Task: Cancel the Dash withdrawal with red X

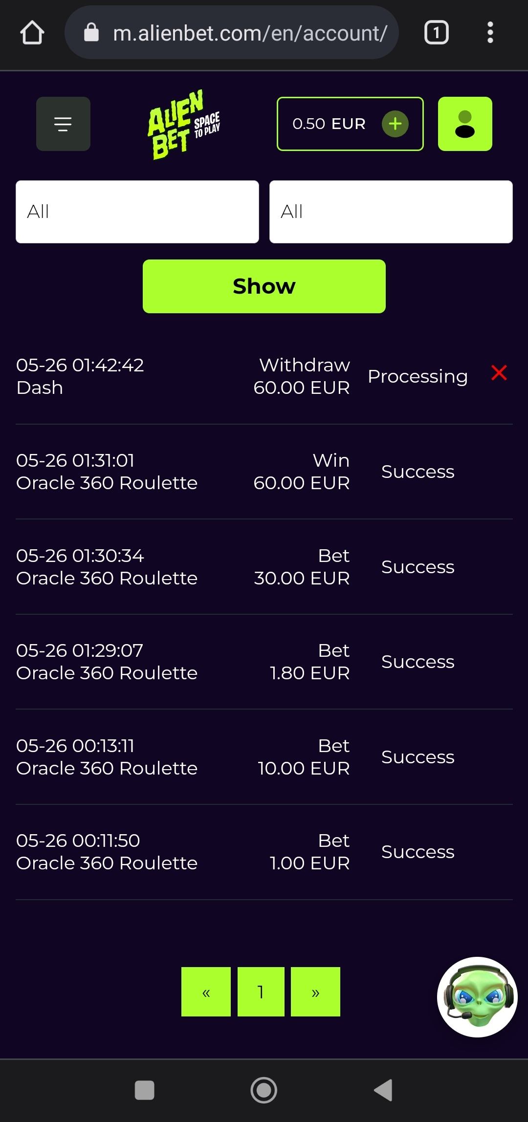Action: click(x=499, y=373)
